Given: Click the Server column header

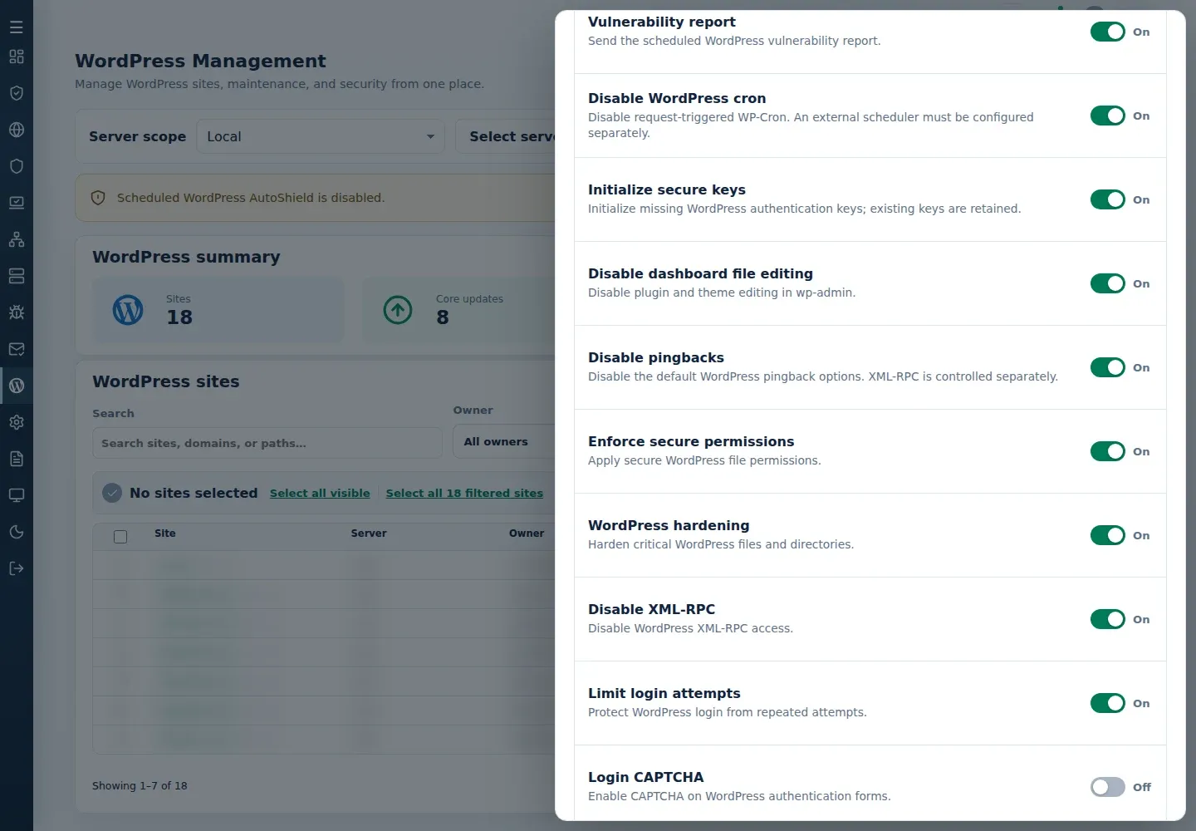Looking at the screenshot, I should [x=369, y=534].
